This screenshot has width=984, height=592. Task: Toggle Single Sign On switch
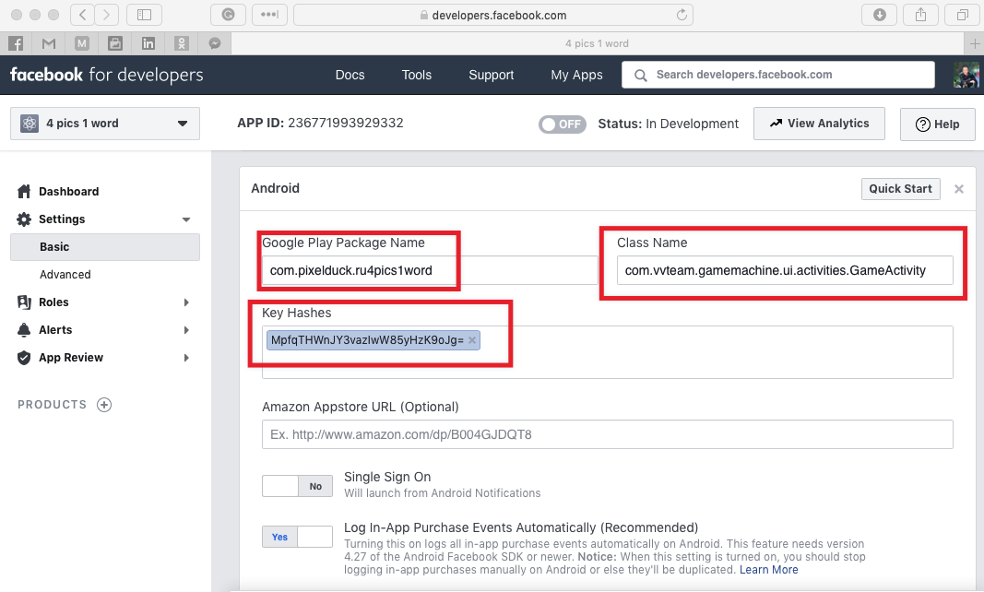coord(298,486)
